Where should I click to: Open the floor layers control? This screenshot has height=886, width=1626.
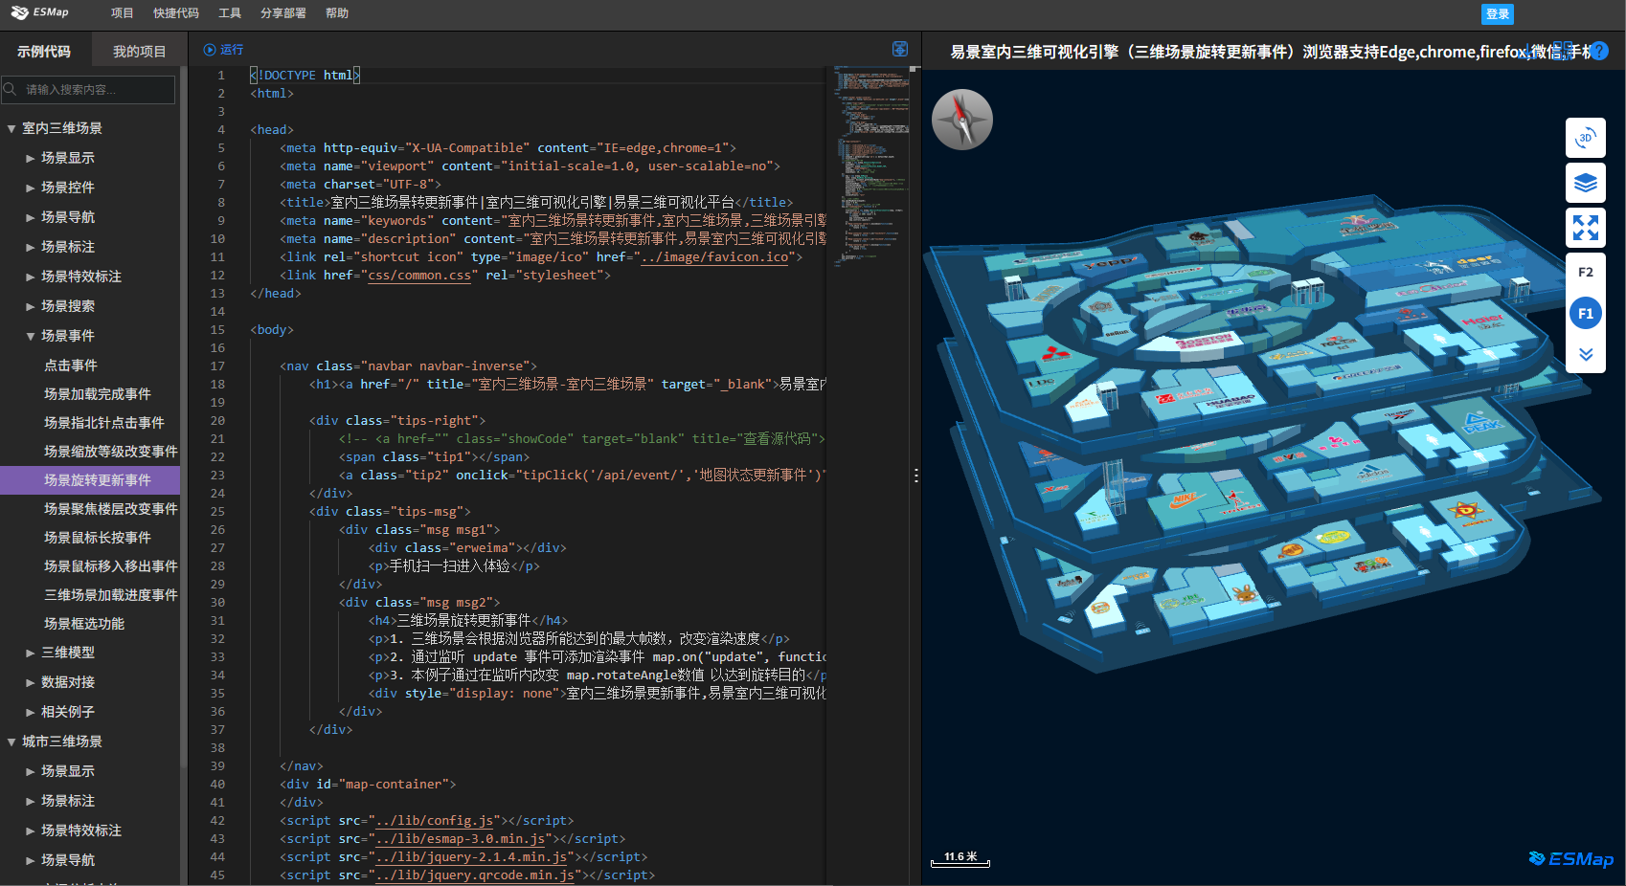[1586, 183]
